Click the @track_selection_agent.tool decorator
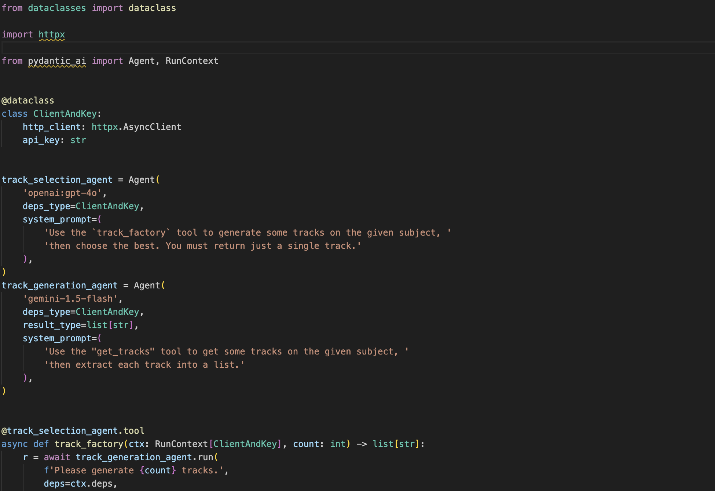Screen dimensions: 715x491 pyautogui.click(x=73, y=431)
